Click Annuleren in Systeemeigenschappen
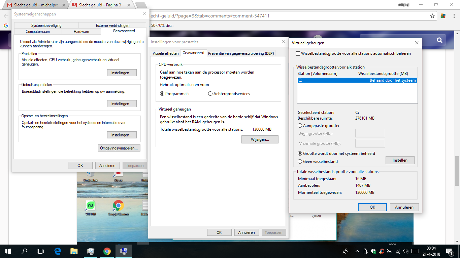This screenshot has height=258, width=460. [x=107, y=166]
